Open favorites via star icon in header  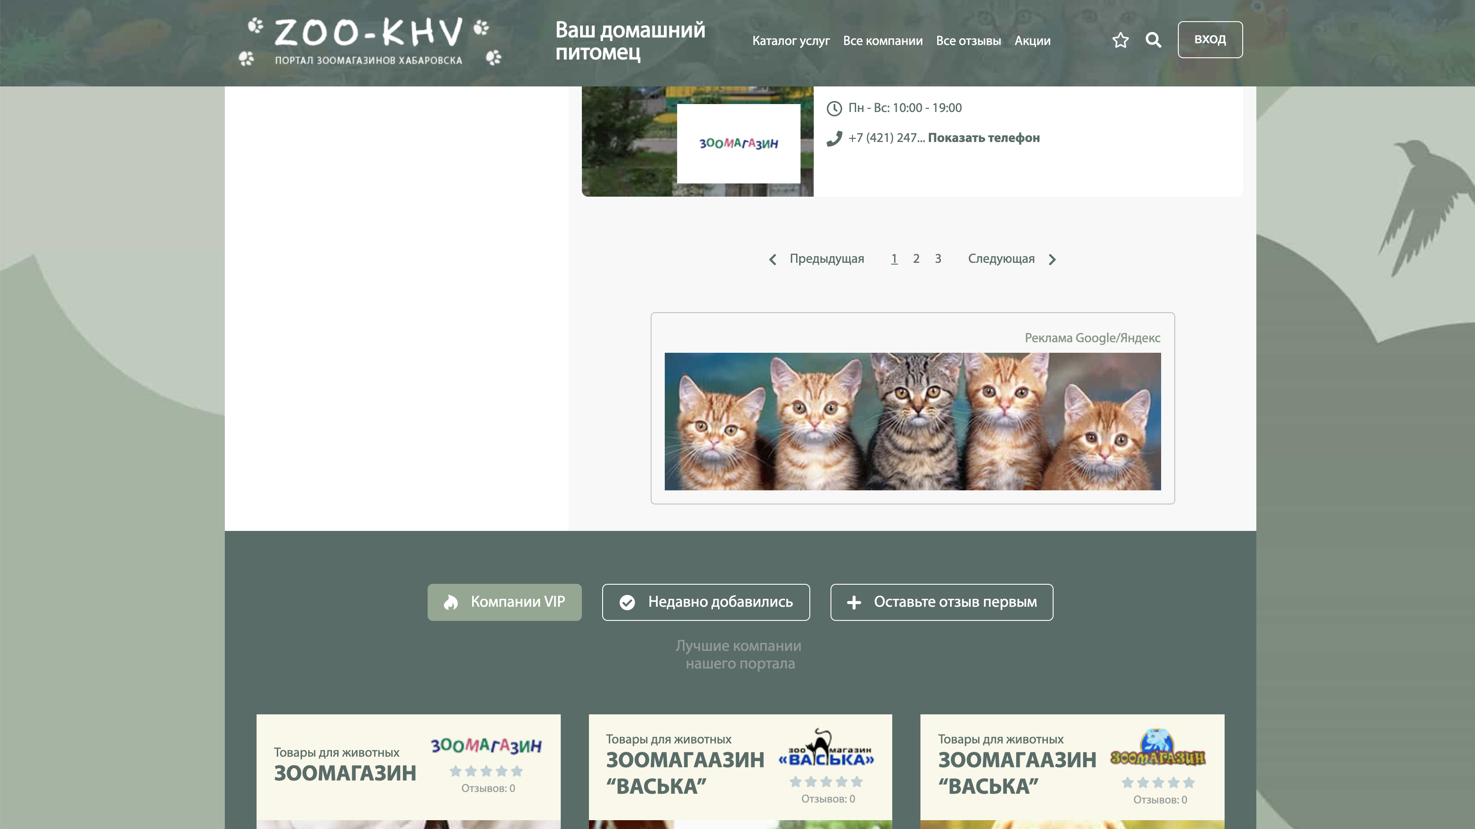[1120, 40]
